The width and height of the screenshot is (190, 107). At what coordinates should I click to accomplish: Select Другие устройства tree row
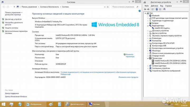tap(159, 33)
